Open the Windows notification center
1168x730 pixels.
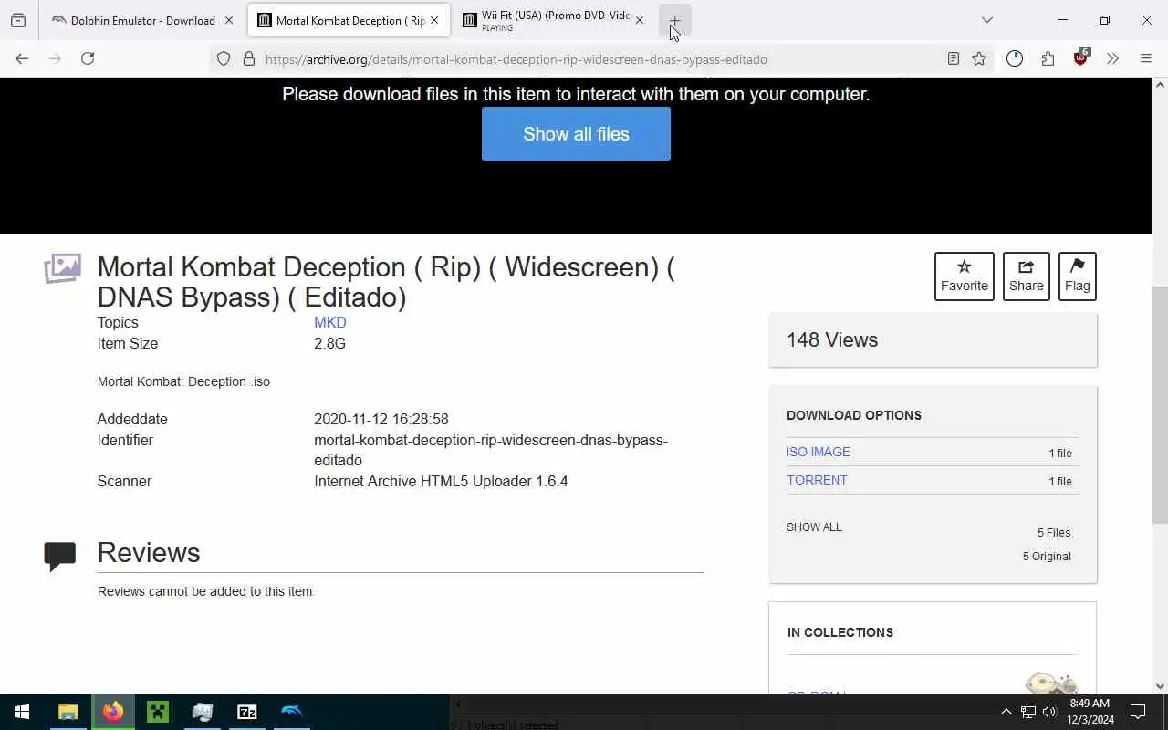click(1138, 712)
